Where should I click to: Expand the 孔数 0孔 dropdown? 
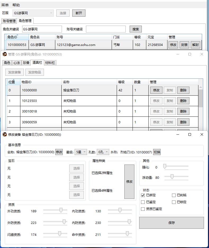[103, 152]
